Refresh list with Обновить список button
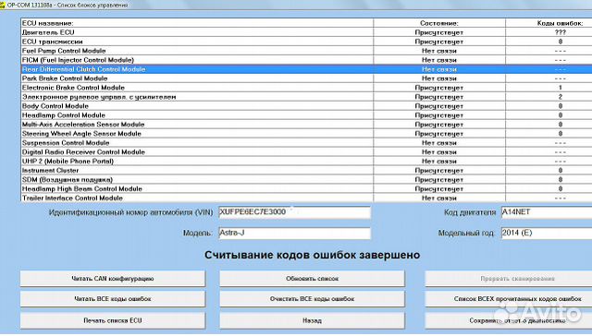Image resolution: width=592 pixels, height=336 pixels. [x=312, y=279]
